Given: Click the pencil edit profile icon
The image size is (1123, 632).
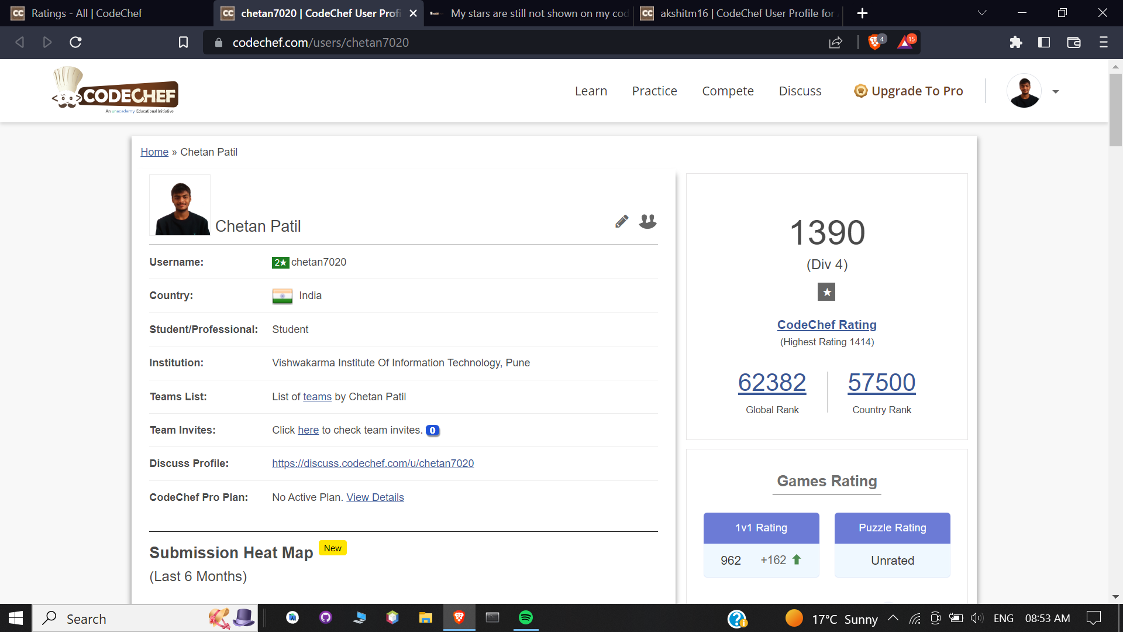Looking at the screenshot, I should [622, 221].
